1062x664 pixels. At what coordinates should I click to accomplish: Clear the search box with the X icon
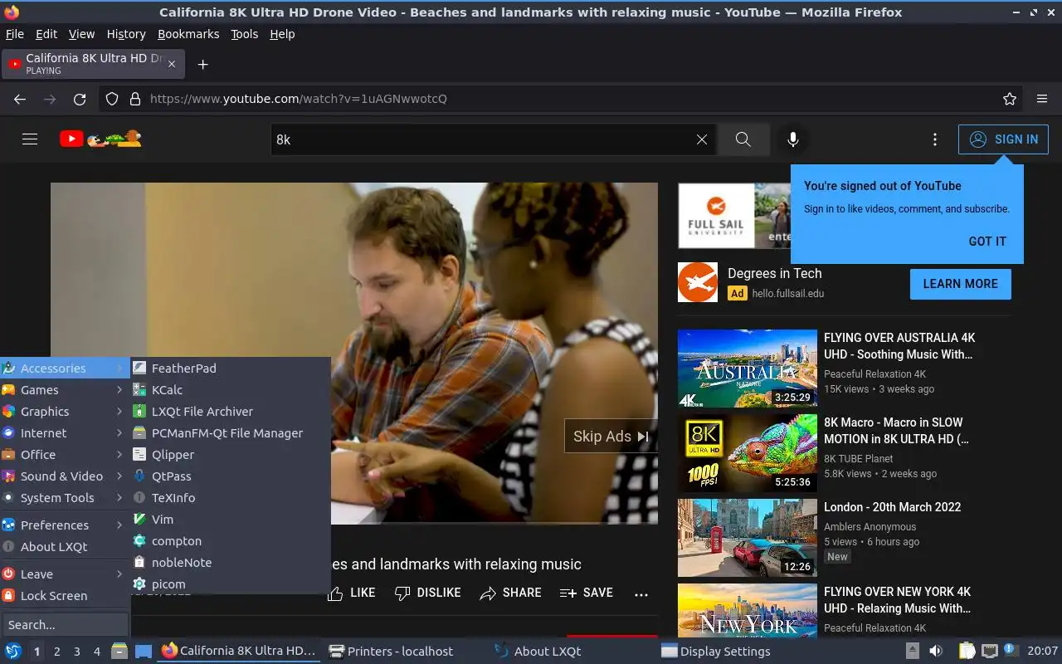pyautogui.click(x=702, y=139)
